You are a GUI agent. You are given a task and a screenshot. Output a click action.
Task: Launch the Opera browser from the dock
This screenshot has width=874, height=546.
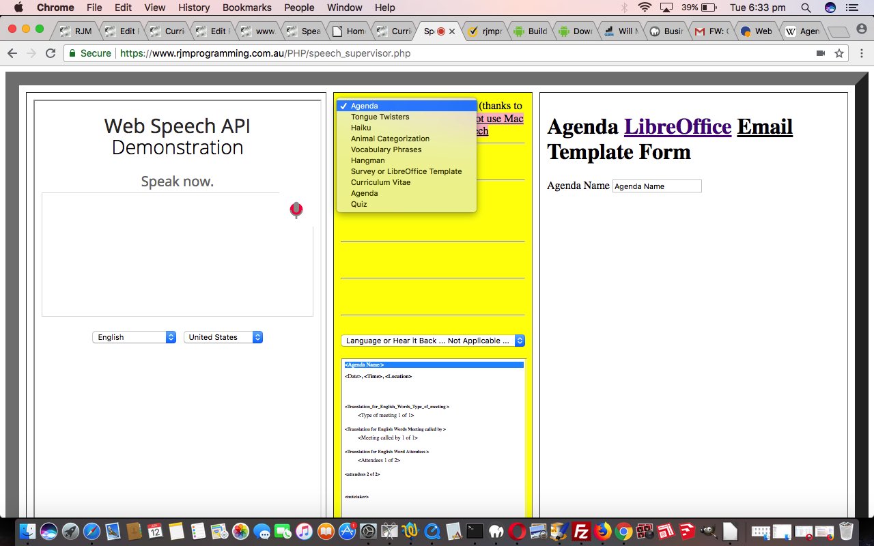click(516, 530)
